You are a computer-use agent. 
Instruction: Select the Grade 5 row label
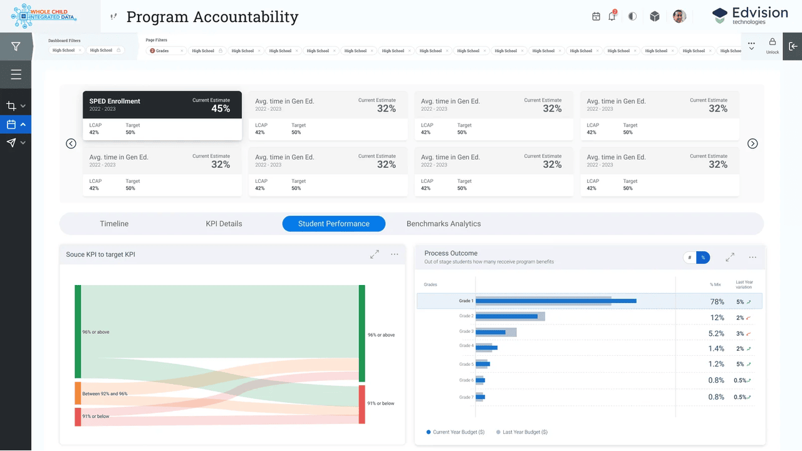click(x=466, y=364)
